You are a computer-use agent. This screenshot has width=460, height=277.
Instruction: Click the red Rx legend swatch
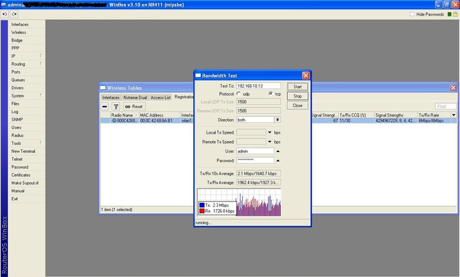click(202, 211)
